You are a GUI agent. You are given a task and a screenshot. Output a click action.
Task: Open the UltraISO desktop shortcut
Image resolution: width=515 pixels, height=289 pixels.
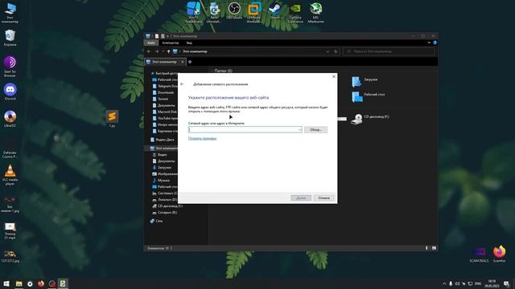point(10,119)
